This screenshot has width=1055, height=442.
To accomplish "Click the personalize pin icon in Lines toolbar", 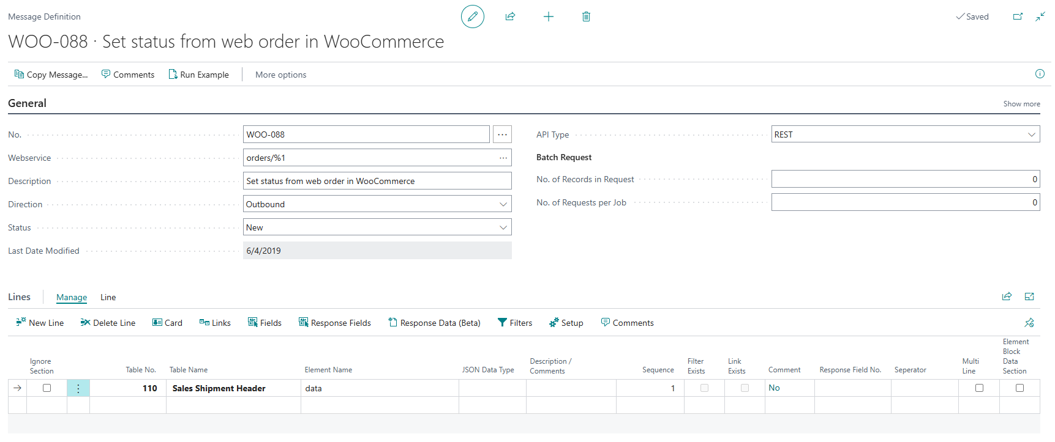I will coord(1029,322).
